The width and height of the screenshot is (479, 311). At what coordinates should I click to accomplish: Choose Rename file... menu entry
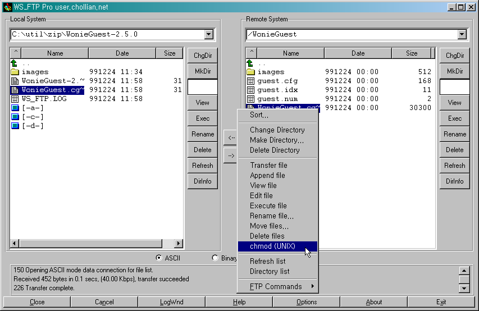tap(278, 216)
